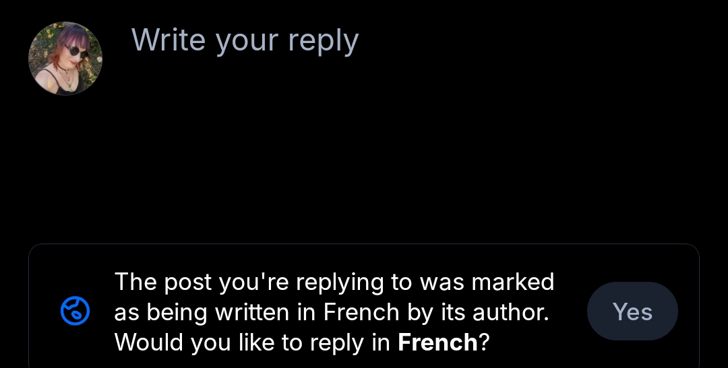Hit the globe symbol in the banner
Image resolution: width=728 pixels, height=368 pixels.
[75, 311]
